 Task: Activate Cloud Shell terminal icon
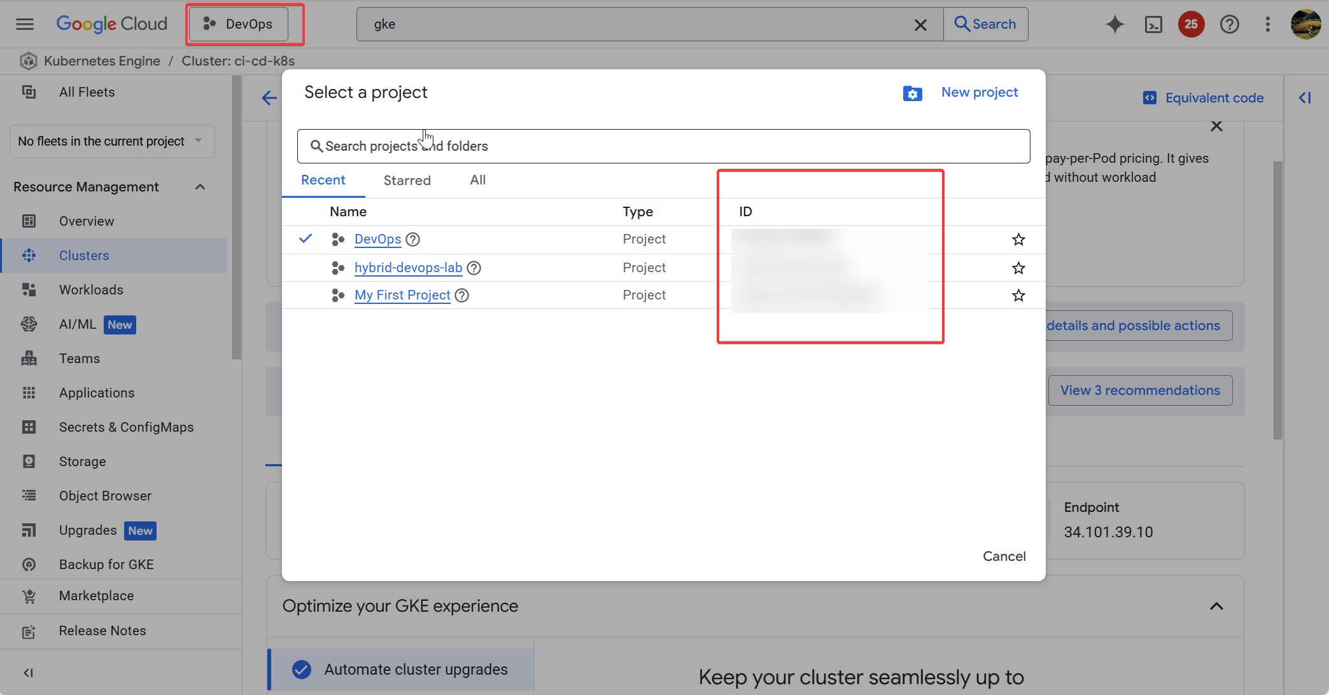click(x=1153, y=24)
